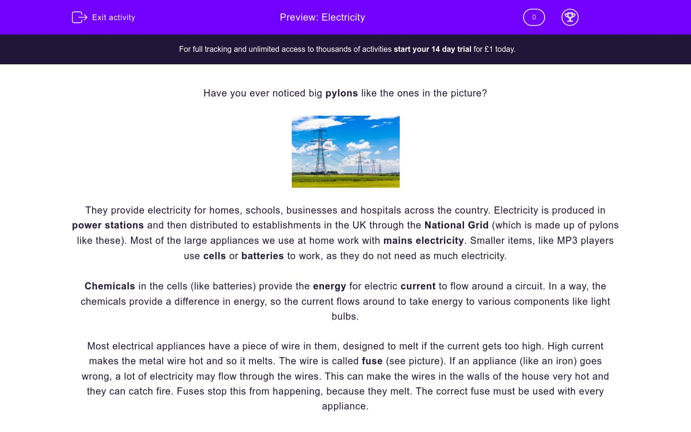Select the purple header bar
The width and height of the screenshot is (691, 432).
pos(345,17)
